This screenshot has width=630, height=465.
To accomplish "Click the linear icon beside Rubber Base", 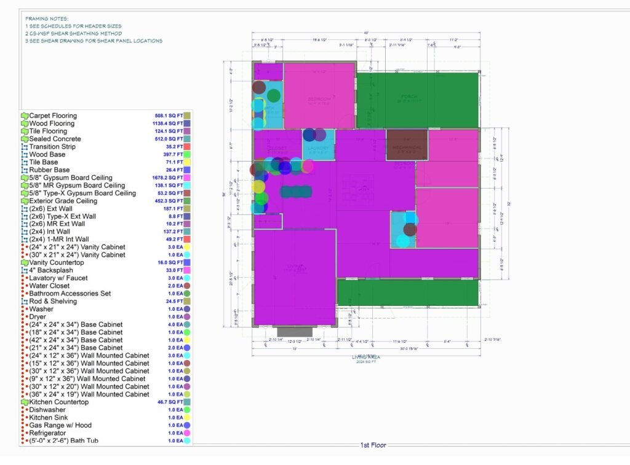I will click(25, 170).
